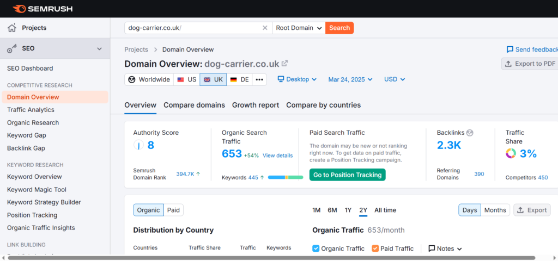Viewport: 558px width, 261px height.
Task: Switch the chart to Organic
Action: coord(148,210)
